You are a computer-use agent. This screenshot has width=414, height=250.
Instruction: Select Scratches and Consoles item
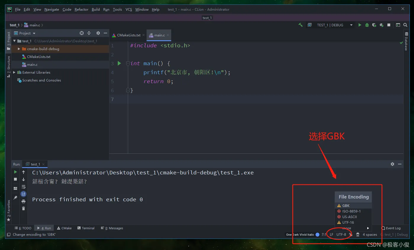coord(41,80)
